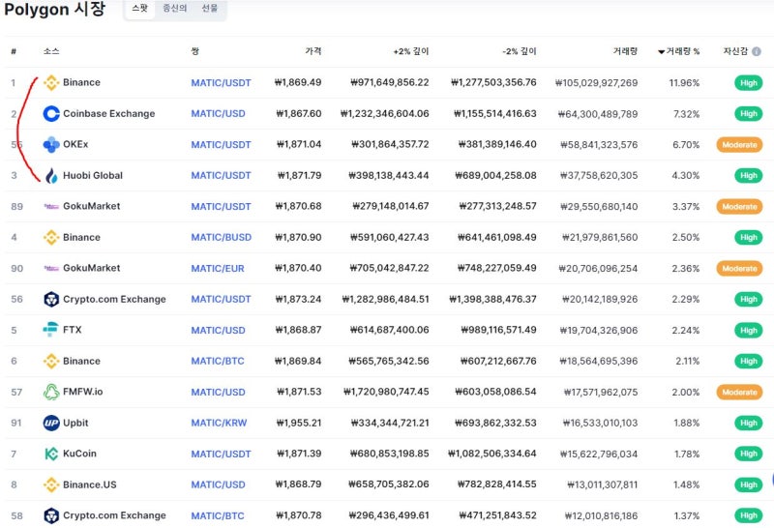Click the OKEx logo icon
This screenshot has height=528, width=774.
pos(51,145)
